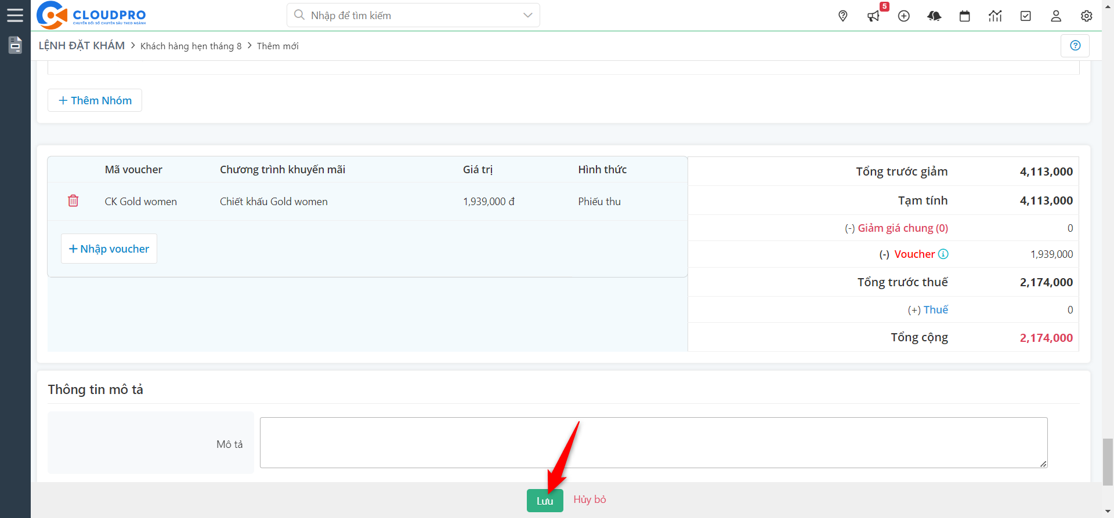Click the Tổng cộng value 2,174,000
The image size is (1114, 518).
coord(1046,338)
